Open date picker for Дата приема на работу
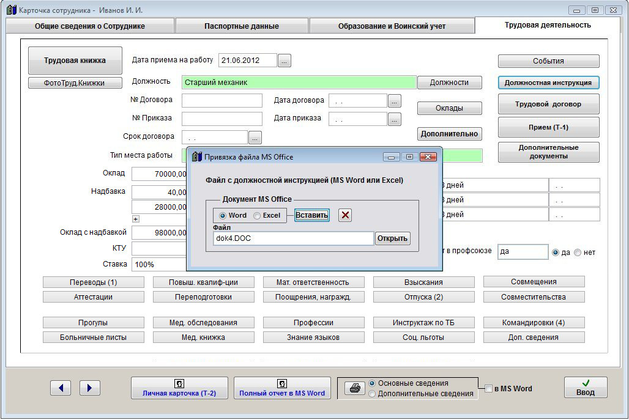This screenshot has height=420, width=629. pos(285,61)
